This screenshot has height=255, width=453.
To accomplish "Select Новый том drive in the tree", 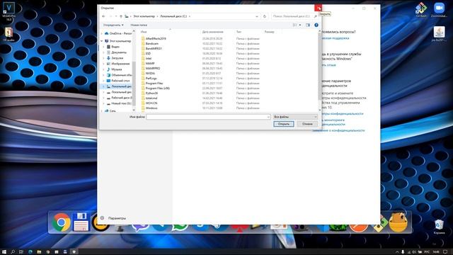I will 121,103.
